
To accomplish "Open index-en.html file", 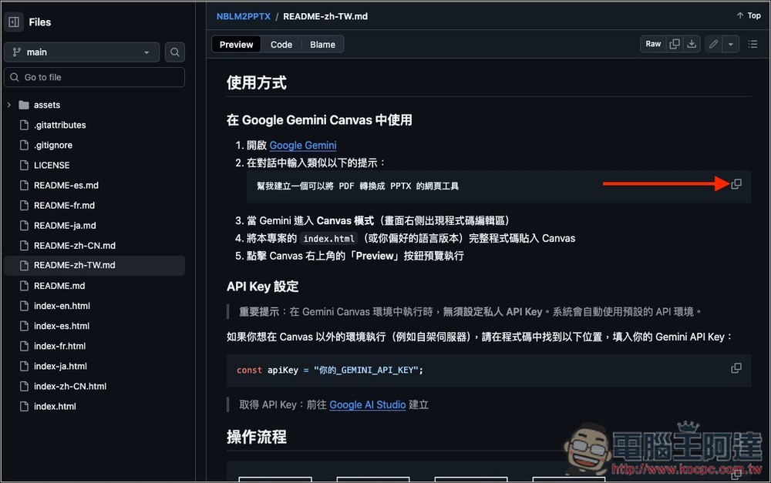I will pos(62,306).
